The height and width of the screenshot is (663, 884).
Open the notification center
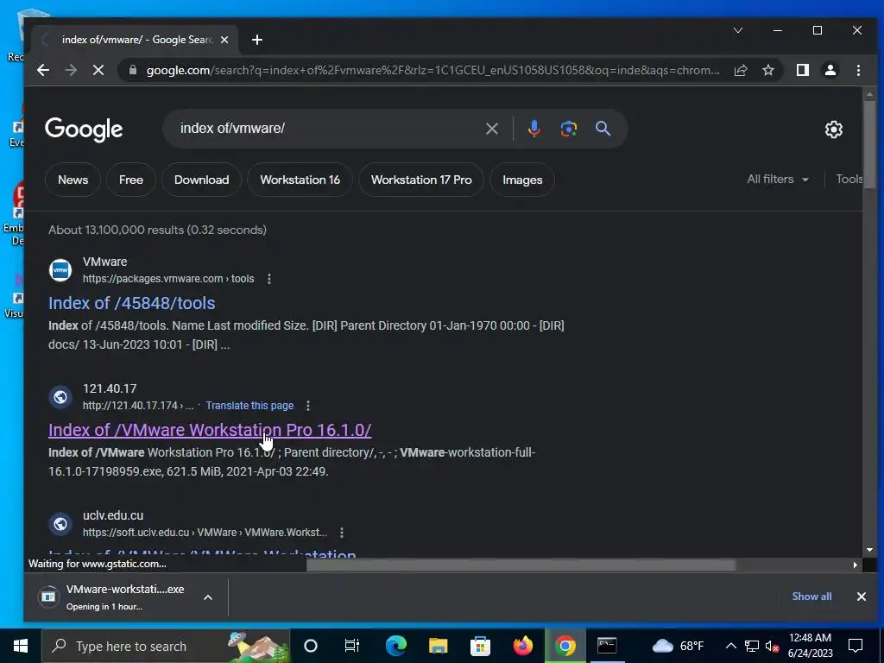(856, 646)
